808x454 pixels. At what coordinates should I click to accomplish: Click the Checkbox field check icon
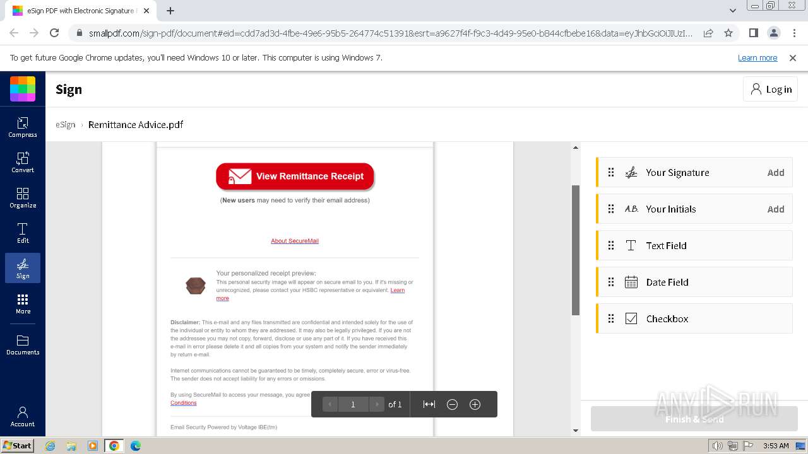[631, 319]
